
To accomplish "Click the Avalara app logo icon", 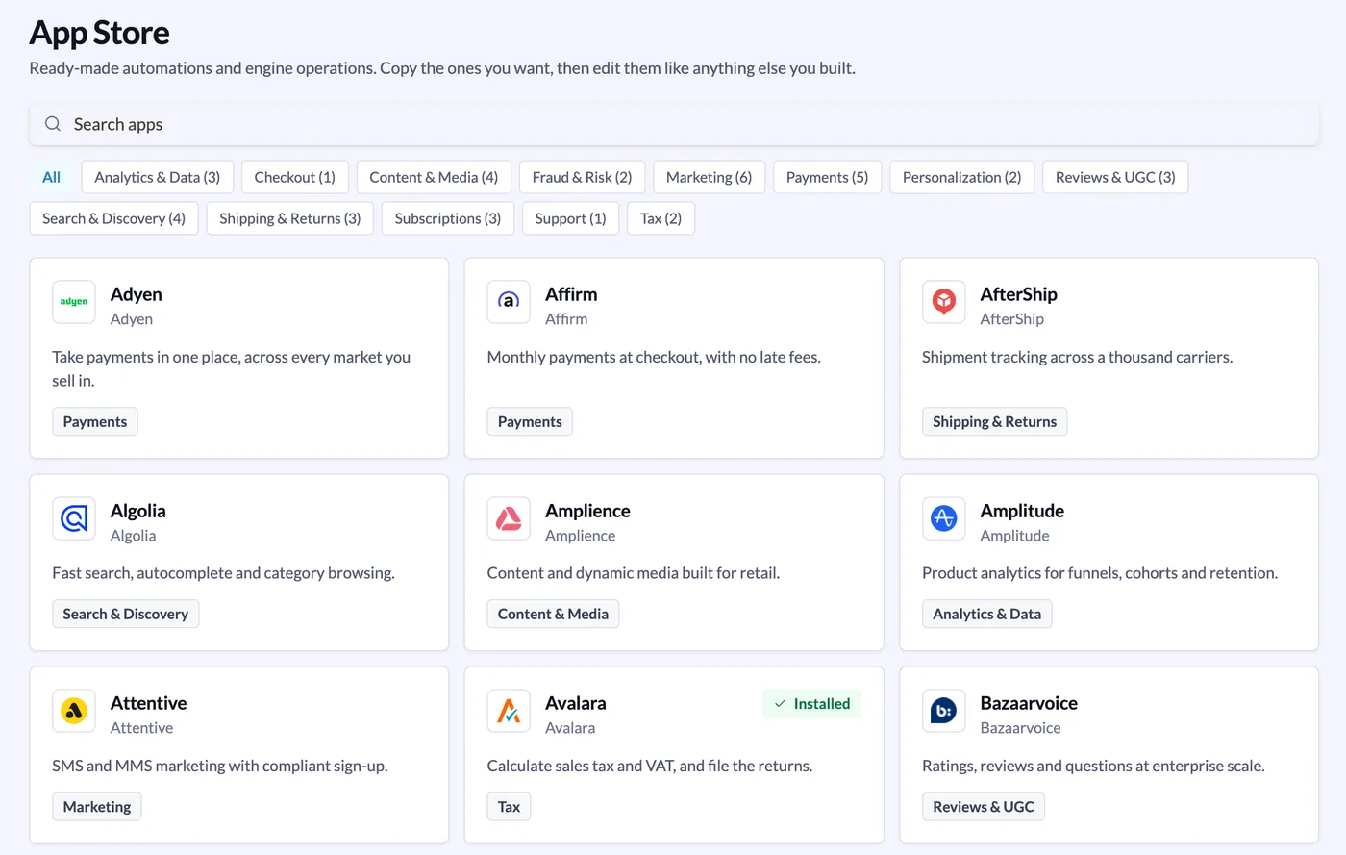I will coord(509,711).
